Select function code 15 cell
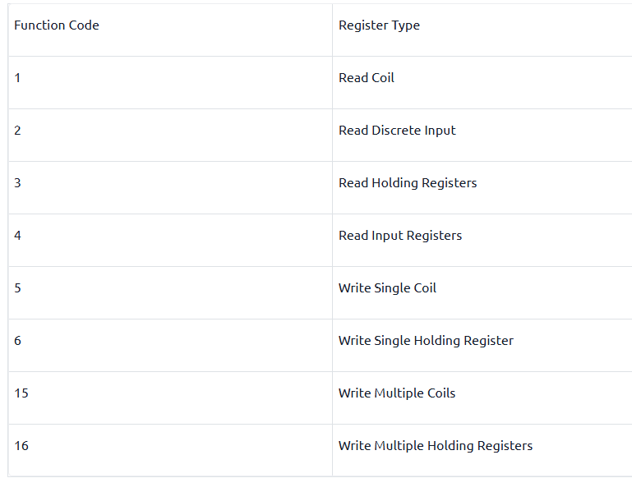 click(170, 398)
